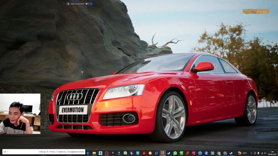
Task: Show hidden tray icons chevron
Action: tap(252, 153)
